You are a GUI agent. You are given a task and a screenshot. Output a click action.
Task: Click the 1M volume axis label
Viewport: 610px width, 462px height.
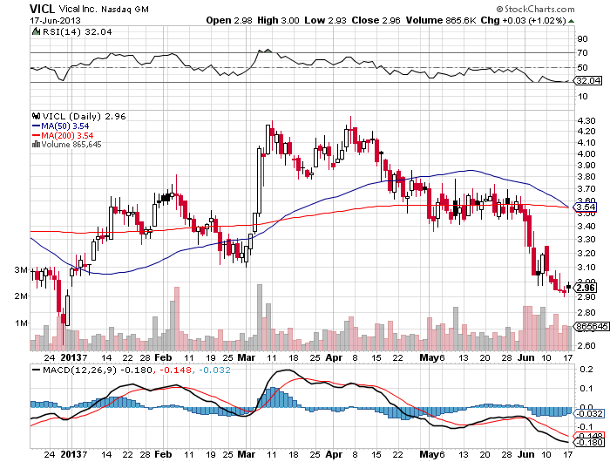click(21, 323)
